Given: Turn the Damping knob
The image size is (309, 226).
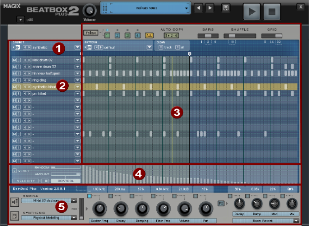Looking at the screenshot, I should [x=142, y=209].
